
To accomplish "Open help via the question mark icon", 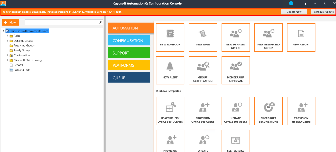I will [305, 3].
